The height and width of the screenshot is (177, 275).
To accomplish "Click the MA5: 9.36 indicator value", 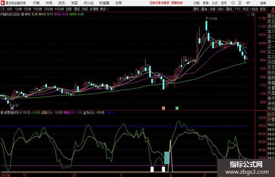I will 31,14.
